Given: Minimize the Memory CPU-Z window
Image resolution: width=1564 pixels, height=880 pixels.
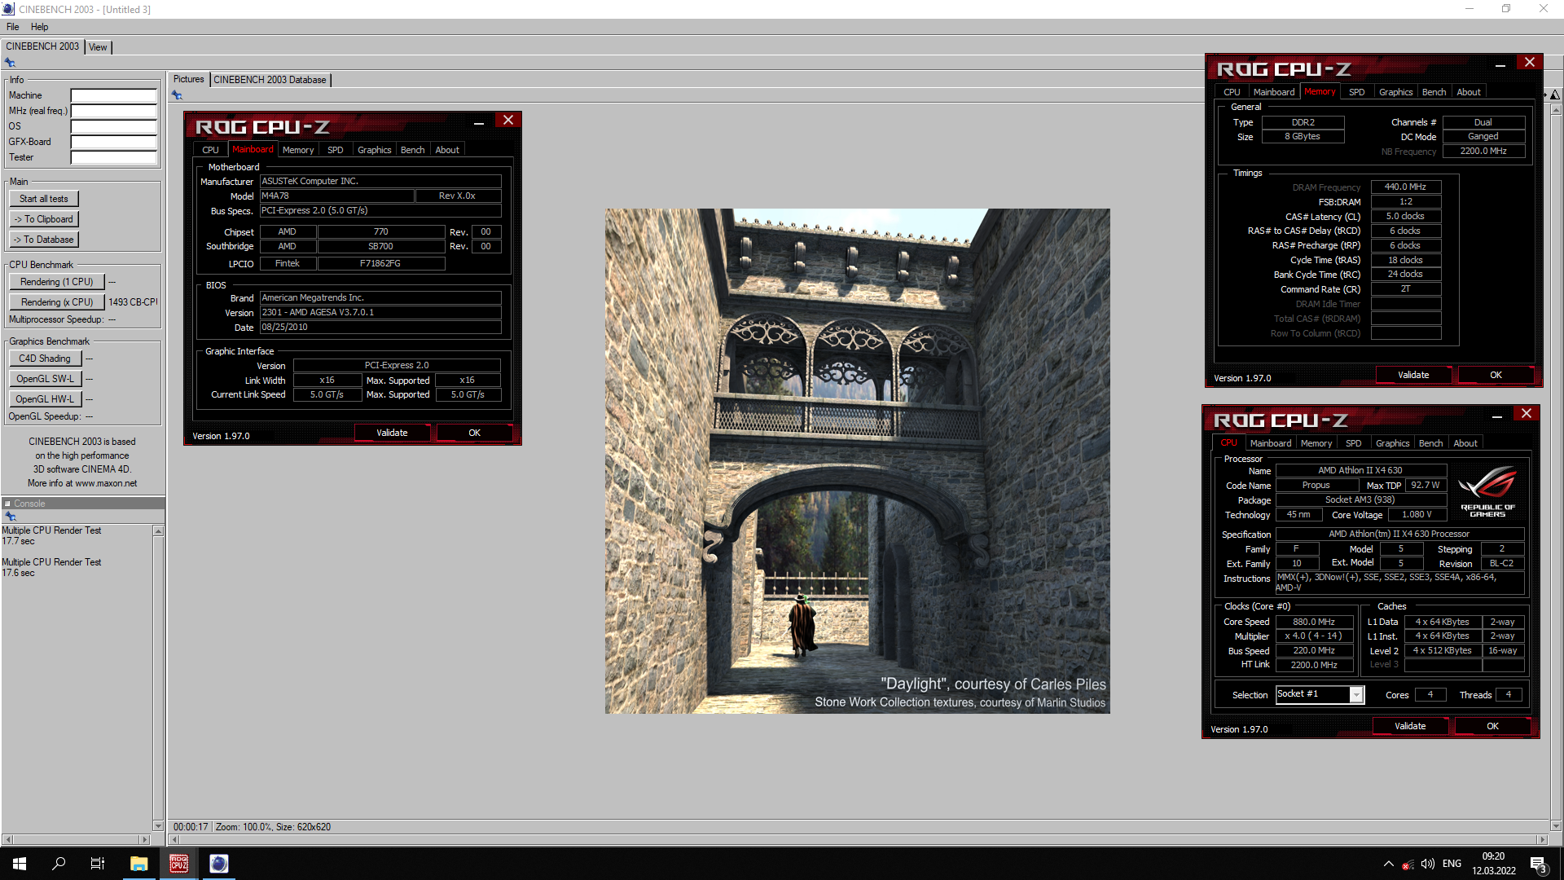Looking at the screenshot, I should [1500, 64].
